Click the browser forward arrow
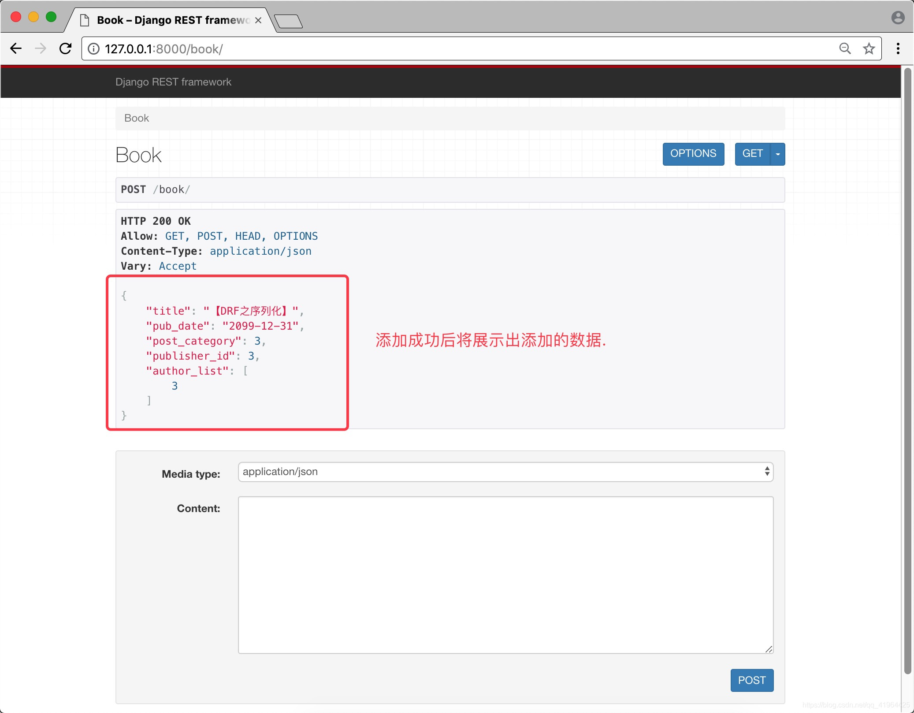 click(41, 48)
